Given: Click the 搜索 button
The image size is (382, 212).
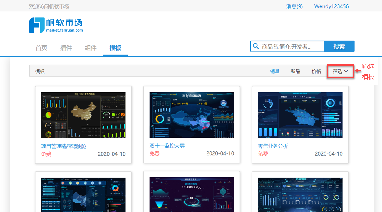Looking at the screenshot, I should 339,46.
